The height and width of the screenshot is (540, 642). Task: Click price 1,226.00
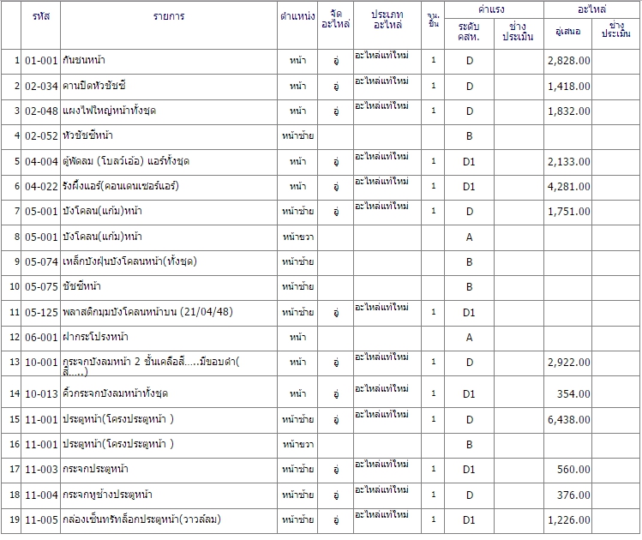point(569,520)
